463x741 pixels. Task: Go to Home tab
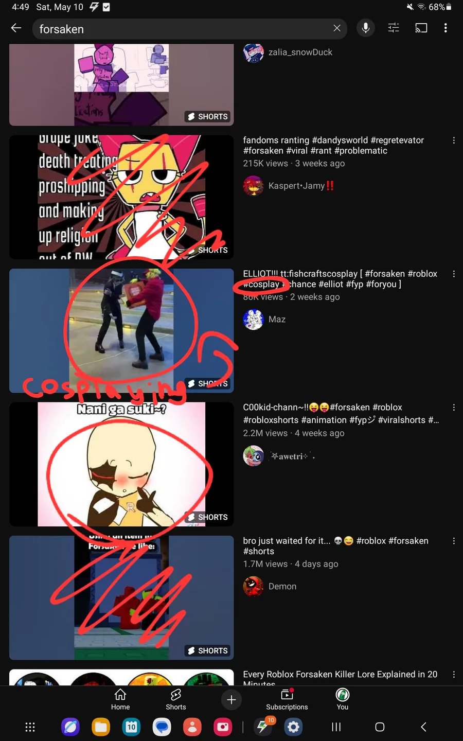(120, 700)
